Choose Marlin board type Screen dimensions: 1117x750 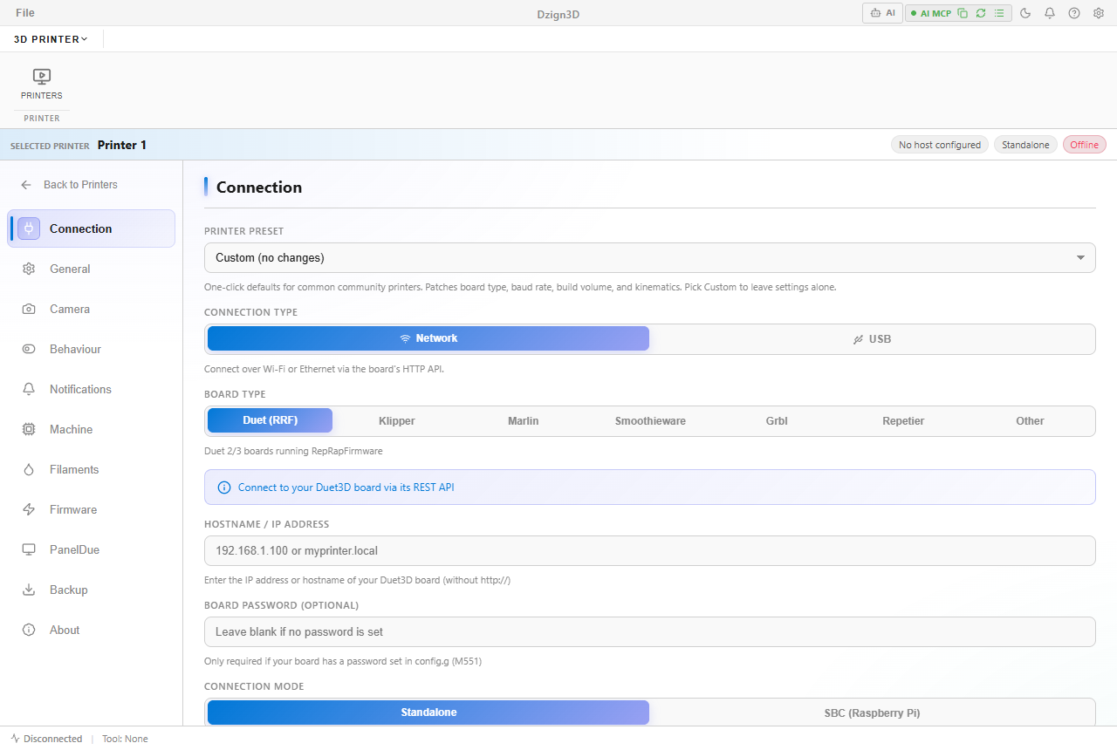(x=524, y=420)
